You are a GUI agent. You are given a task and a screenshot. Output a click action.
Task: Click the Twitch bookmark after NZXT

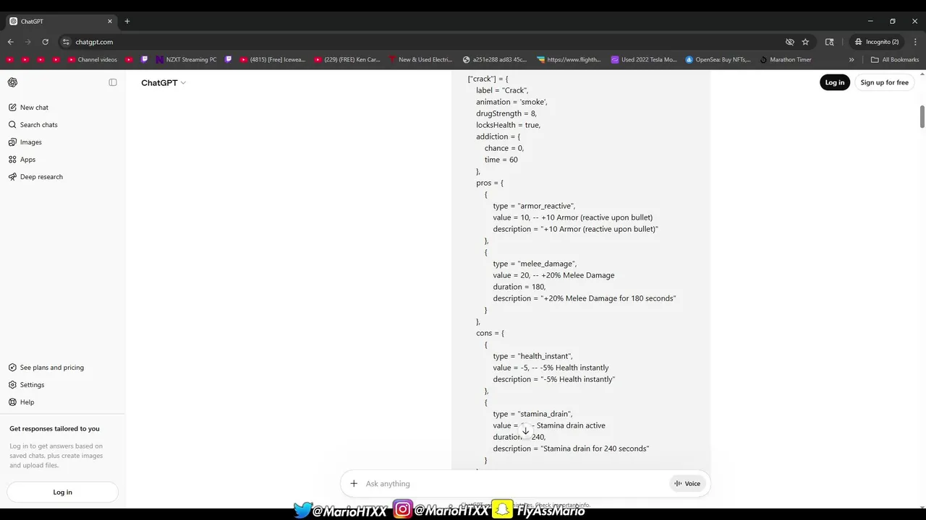[x=229, y=60]
